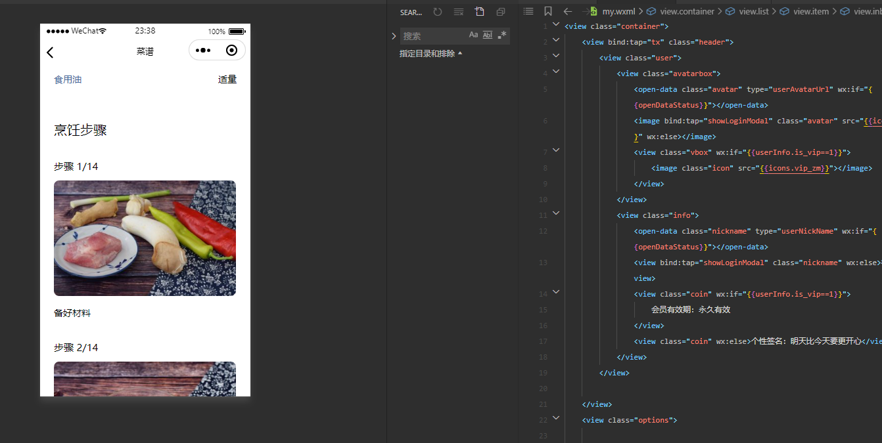Tap the 食用油 ingredient link
Image resolution: width=882 pixels, height=443 pixels.
pos(68,79)
